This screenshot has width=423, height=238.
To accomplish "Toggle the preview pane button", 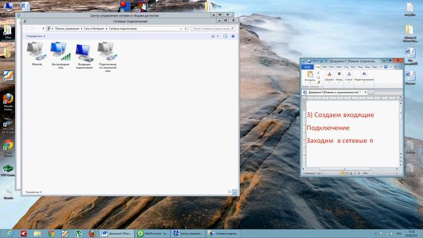I will [x=225, y=36].
